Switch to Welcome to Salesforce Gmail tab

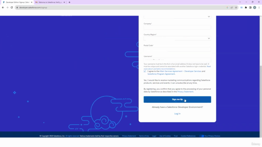pyautogui.click(x=50, y=2)
